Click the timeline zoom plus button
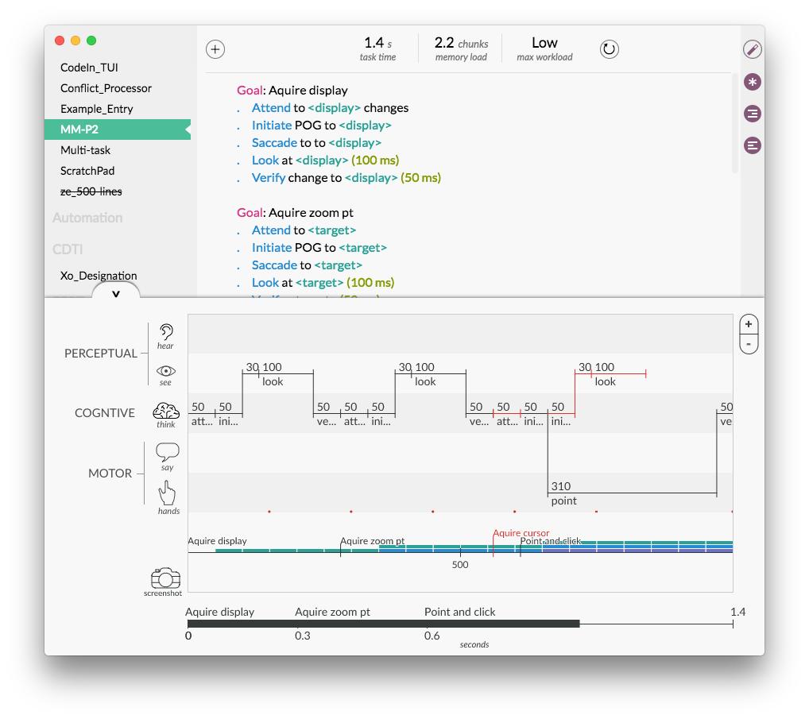Viewport: 809px width, 719px height. (748, 323)
